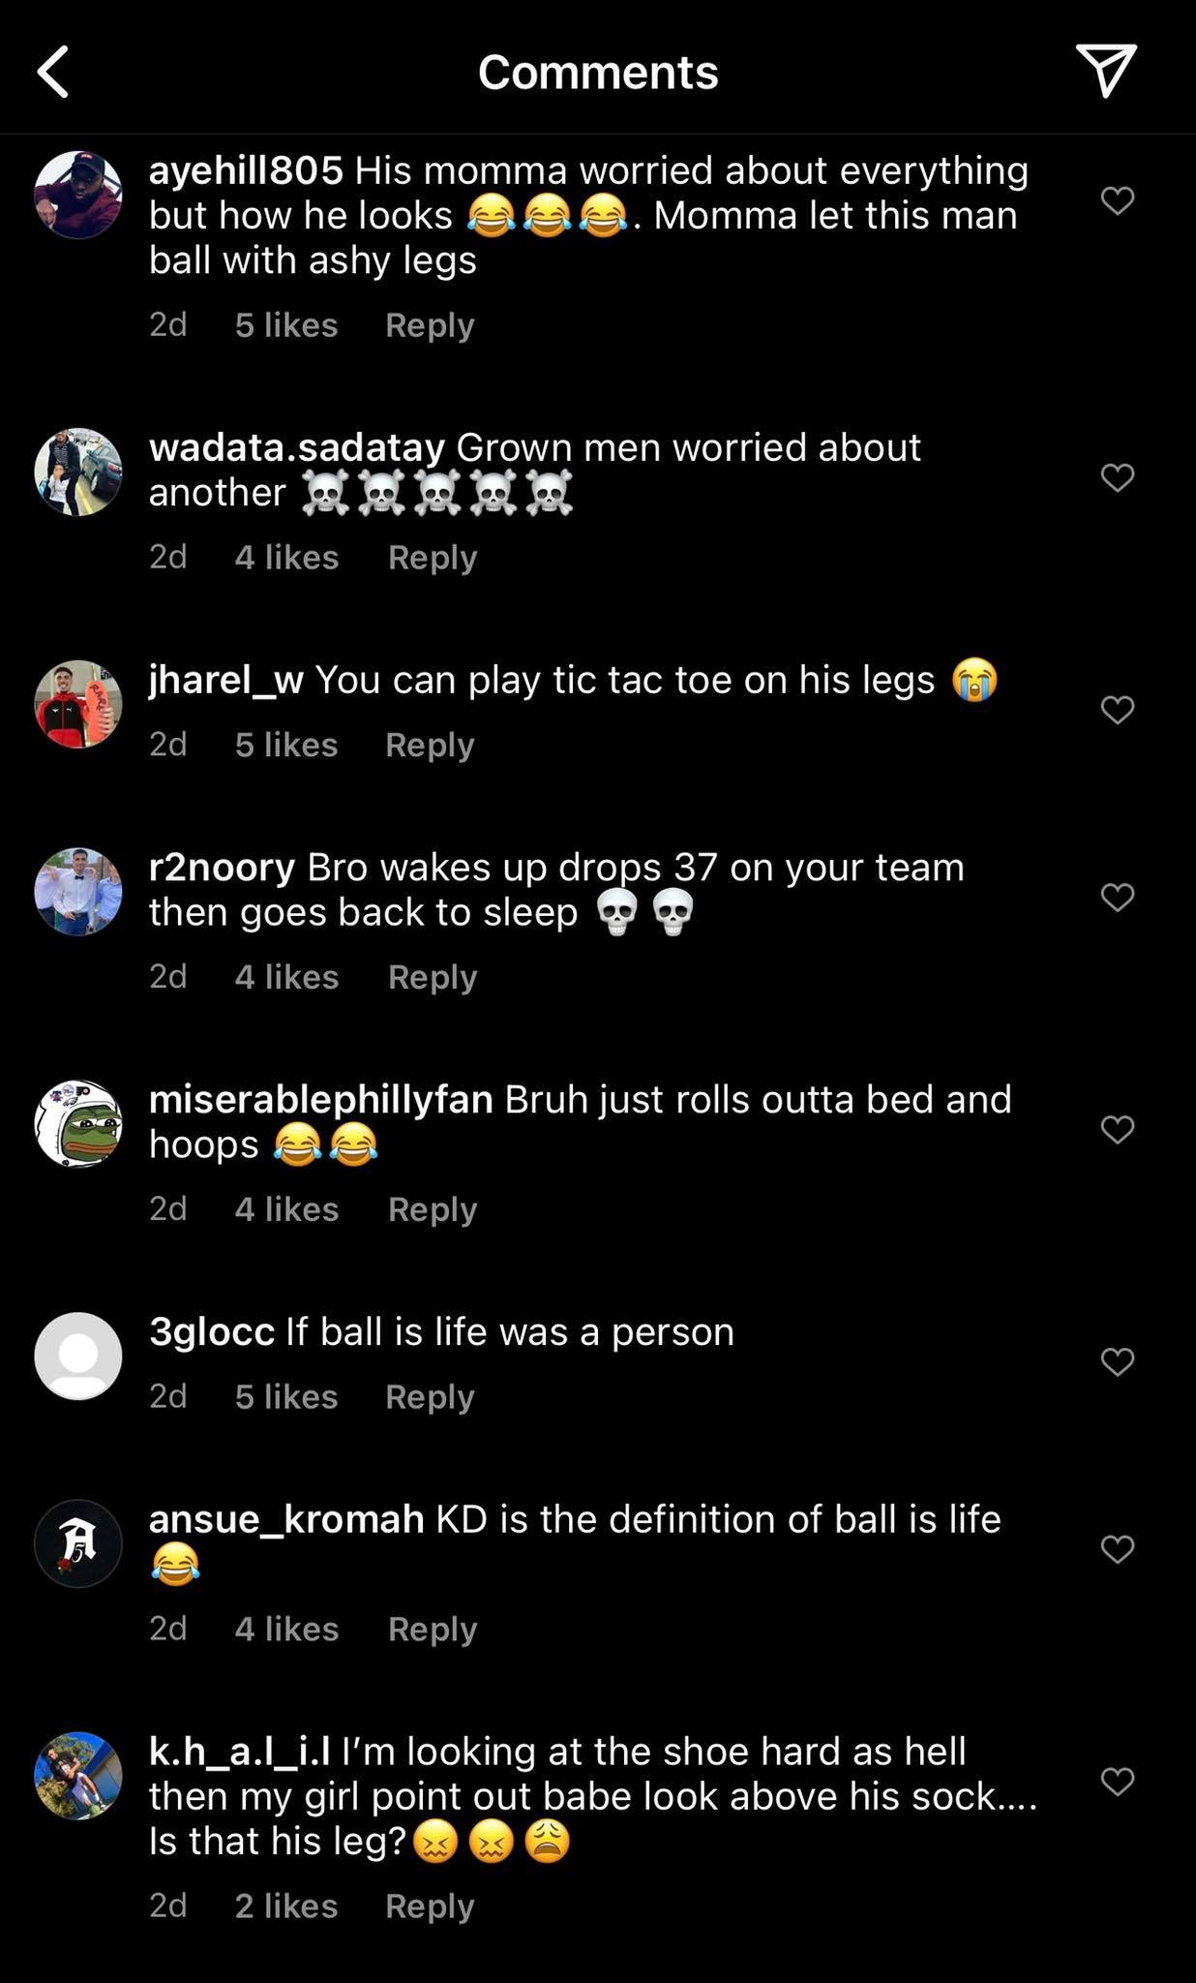Tap the heart next to k.h_a.l_i.l's comment
Viewport: 1196px width, 1983px height.
click(x=1118, y=1781)
